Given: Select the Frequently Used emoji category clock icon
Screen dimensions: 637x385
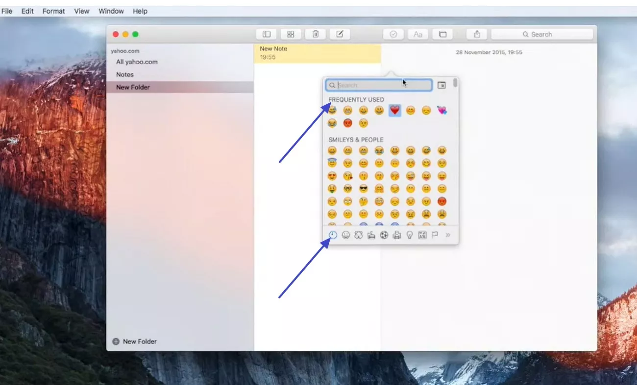Looking at the screenshot, I should pyautogui.click(x=333, y=235).
